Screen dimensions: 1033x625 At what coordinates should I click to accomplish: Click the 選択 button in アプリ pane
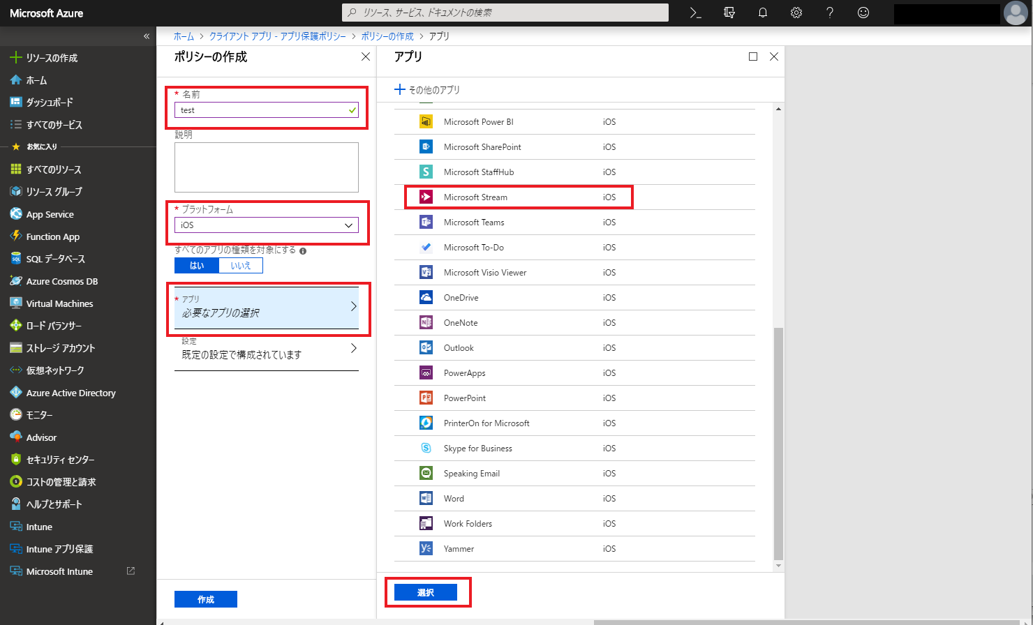click(x=426, y=592)
